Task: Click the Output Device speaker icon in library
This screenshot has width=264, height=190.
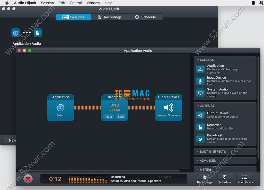Action: (x=200, y=115)
